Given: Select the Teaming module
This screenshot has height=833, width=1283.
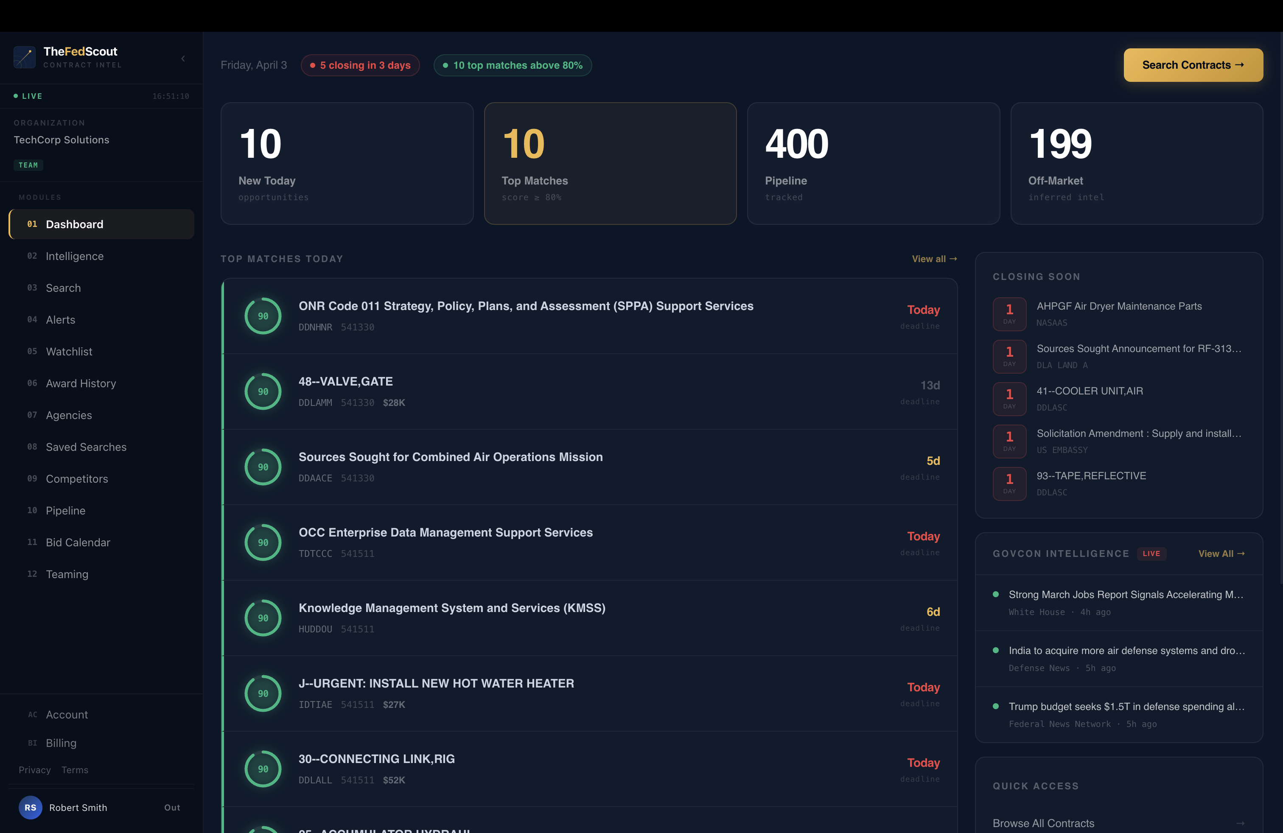Looking at the screenshot, I should (66, 574).
